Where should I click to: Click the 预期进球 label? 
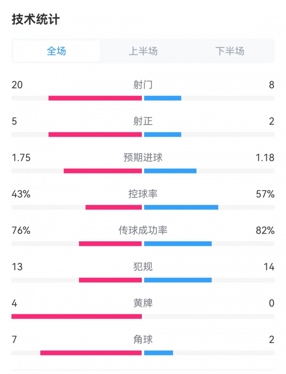tap(143, 158)
